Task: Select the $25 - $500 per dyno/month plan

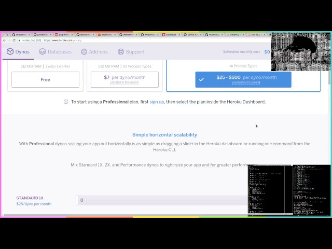Action: tap(243, 79)
